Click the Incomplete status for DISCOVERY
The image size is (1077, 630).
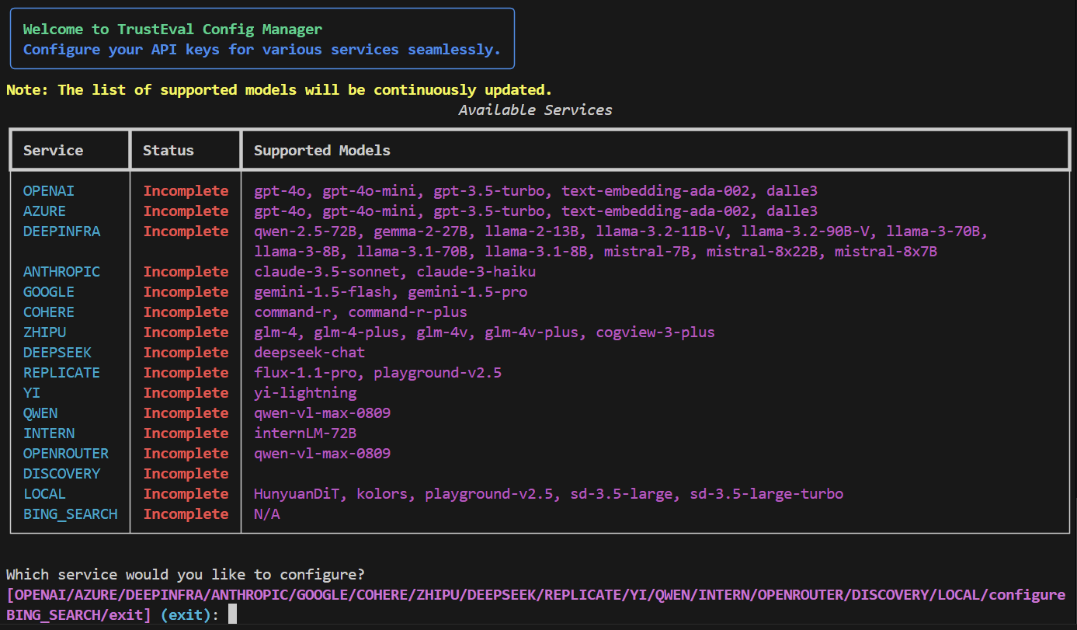[x=186, y=474]
